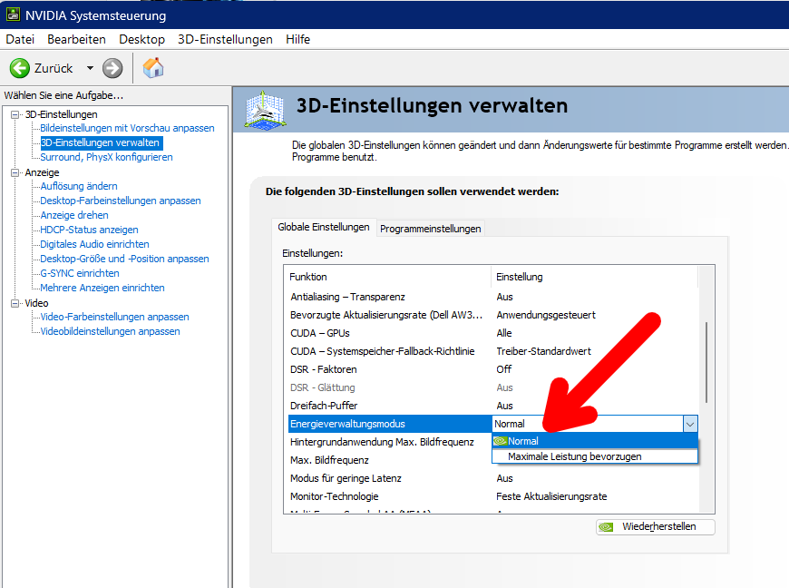Select Hintergrundanwendung Max. Bildfrequenz row
This screenshot has height=588, width=789.
390,442
